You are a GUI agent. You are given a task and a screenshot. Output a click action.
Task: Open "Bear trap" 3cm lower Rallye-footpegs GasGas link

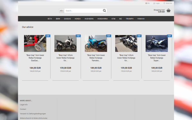click(x=35, y=58)
